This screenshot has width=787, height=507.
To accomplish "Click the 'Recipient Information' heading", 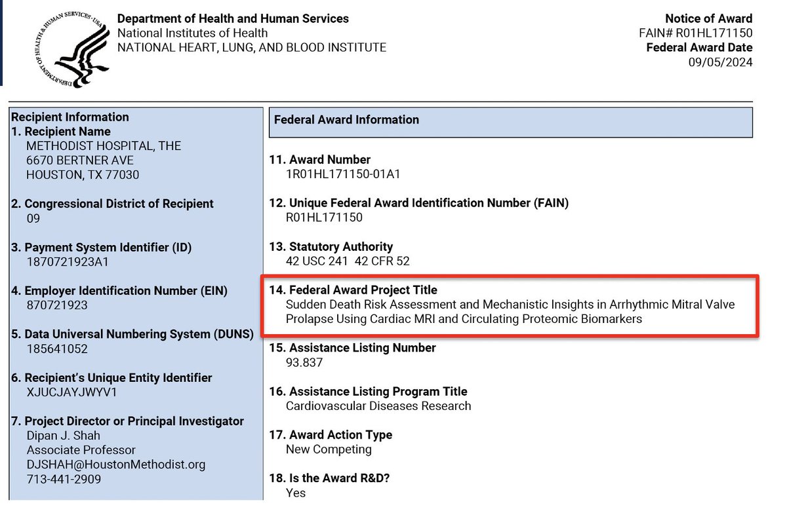I will (x=71, y=117).
